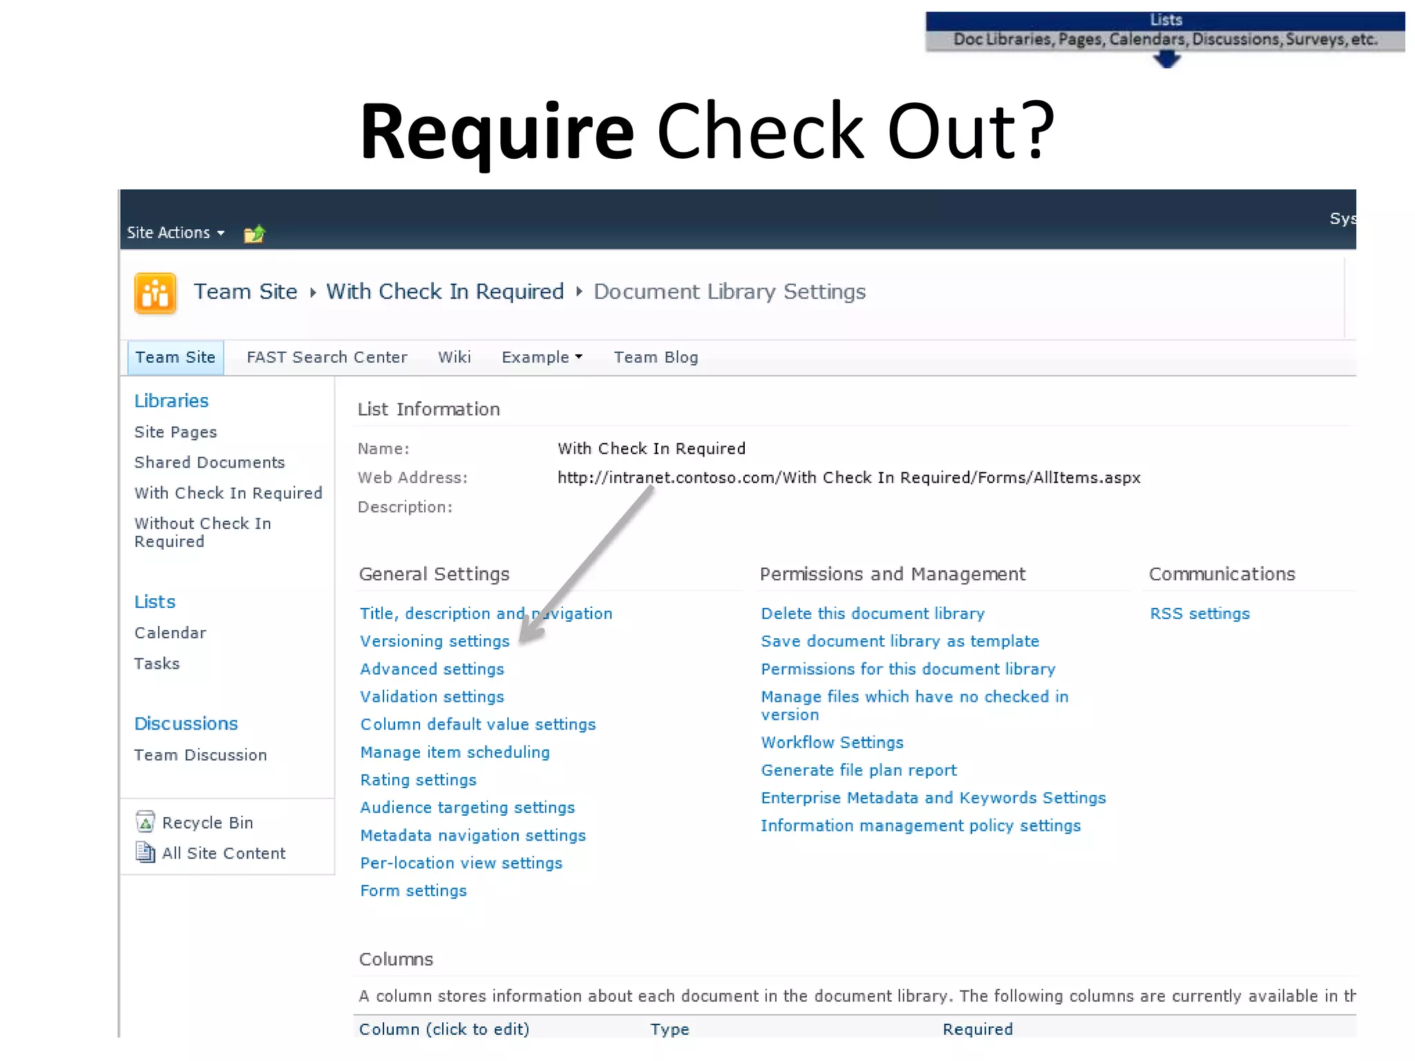
Task: Click the Lists heading in sidebar
Action: [155, 602]
